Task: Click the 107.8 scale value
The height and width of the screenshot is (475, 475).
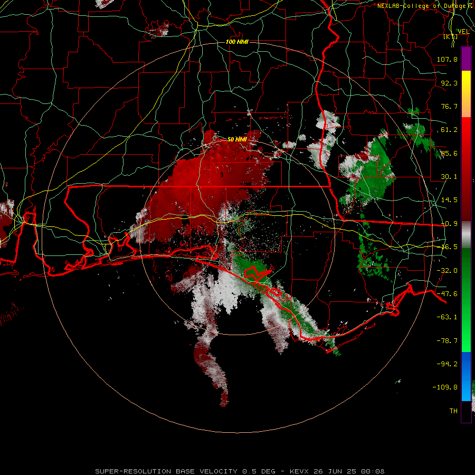Action: (447, 59)
